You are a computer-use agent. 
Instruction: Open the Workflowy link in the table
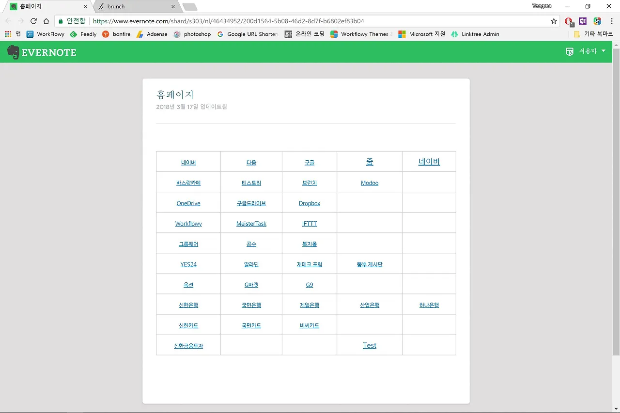coord(188,224)
